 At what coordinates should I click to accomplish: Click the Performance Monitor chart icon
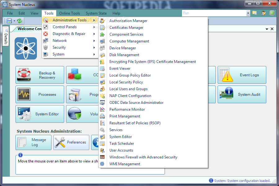pyautogui.click(x=102, y=109)
